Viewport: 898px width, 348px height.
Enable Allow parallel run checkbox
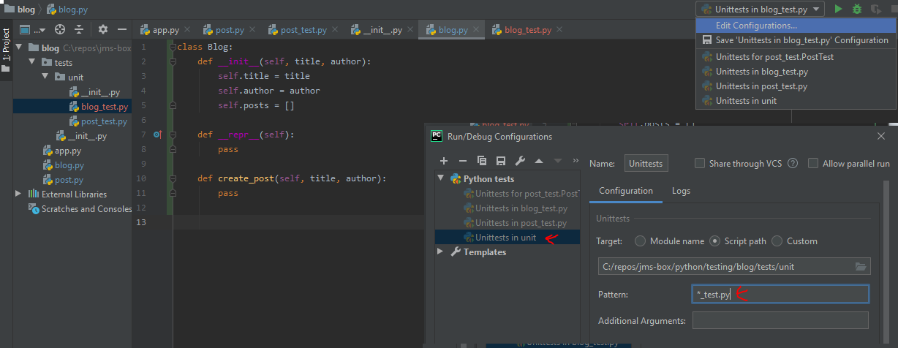coord(813,164)
